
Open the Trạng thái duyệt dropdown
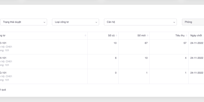click(23, 22)
